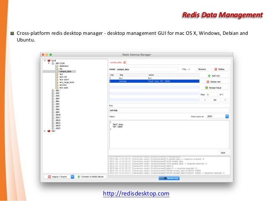Click the red minus icon on Delete row
This screenshot has width=267, height=201.
click(208, 82)
